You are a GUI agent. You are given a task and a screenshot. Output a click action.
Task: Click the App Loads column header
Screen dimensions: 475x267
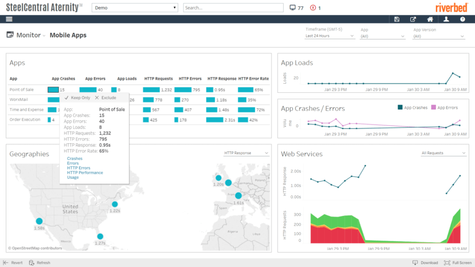click(x=127, y=78)
